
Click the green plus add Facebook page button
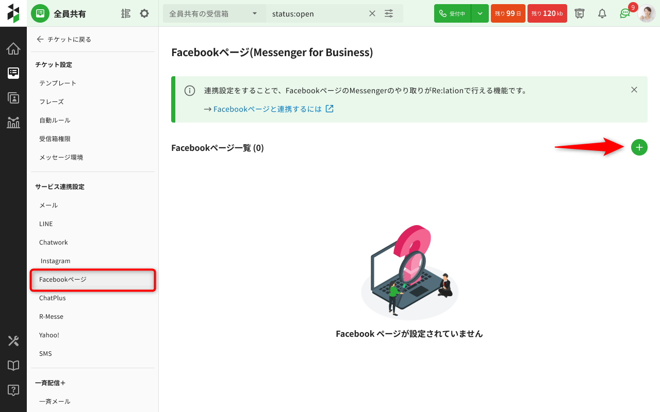coord(639,147)
